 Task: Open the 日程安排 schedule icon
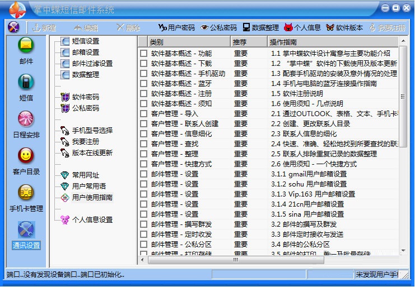(26, 119)
